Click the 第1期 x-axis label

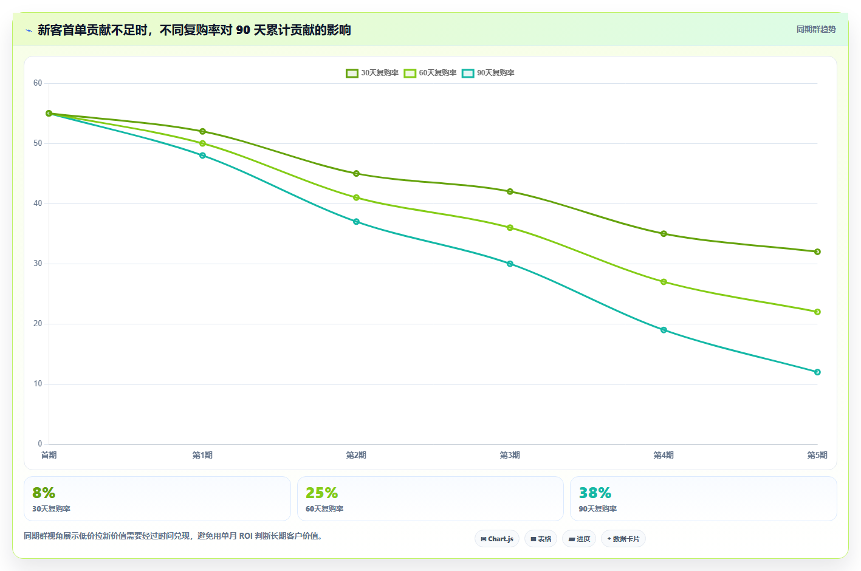(x=202, y=455)
